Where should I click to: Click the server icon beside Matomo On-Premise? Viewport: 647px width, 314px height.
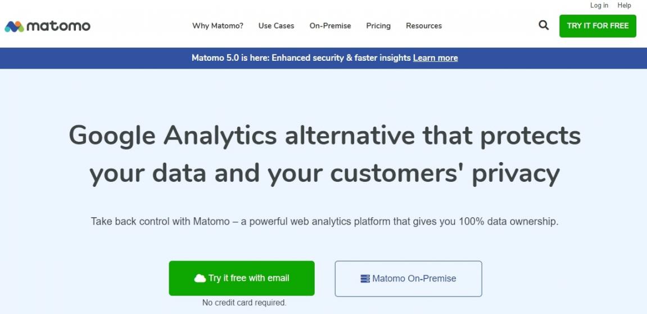click(365, 279)
